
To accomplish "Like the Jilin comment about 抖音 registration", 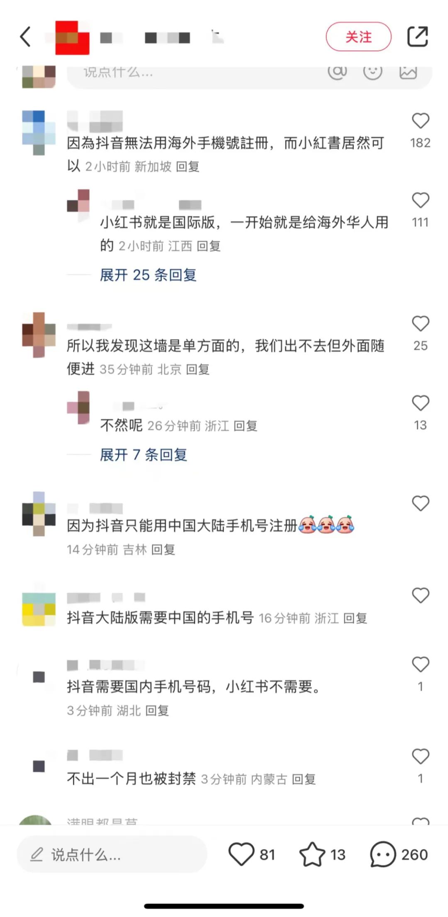I will (420, 504).
